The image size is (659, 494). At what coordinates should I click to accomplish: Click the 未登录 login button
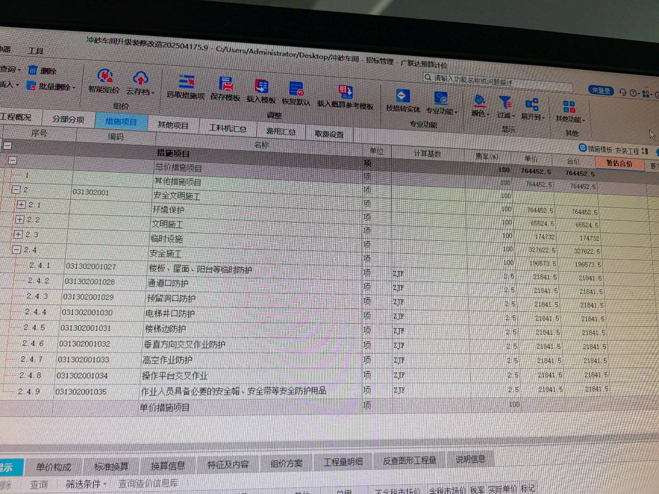click(600, 91)
